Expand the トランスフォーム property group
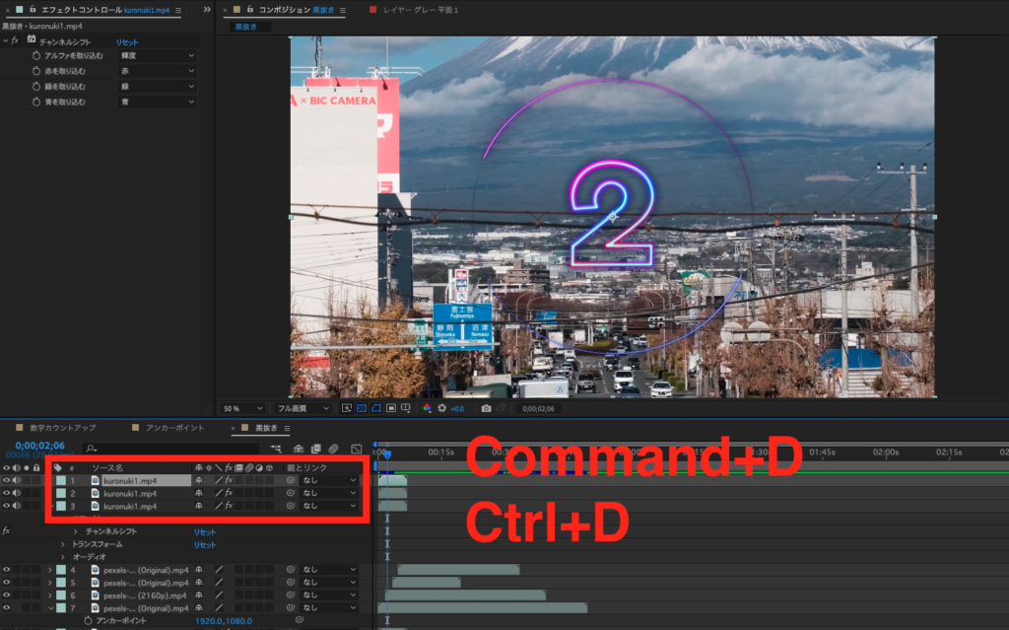This screenshot has height=630, width=1009. (x=62, y=544)
